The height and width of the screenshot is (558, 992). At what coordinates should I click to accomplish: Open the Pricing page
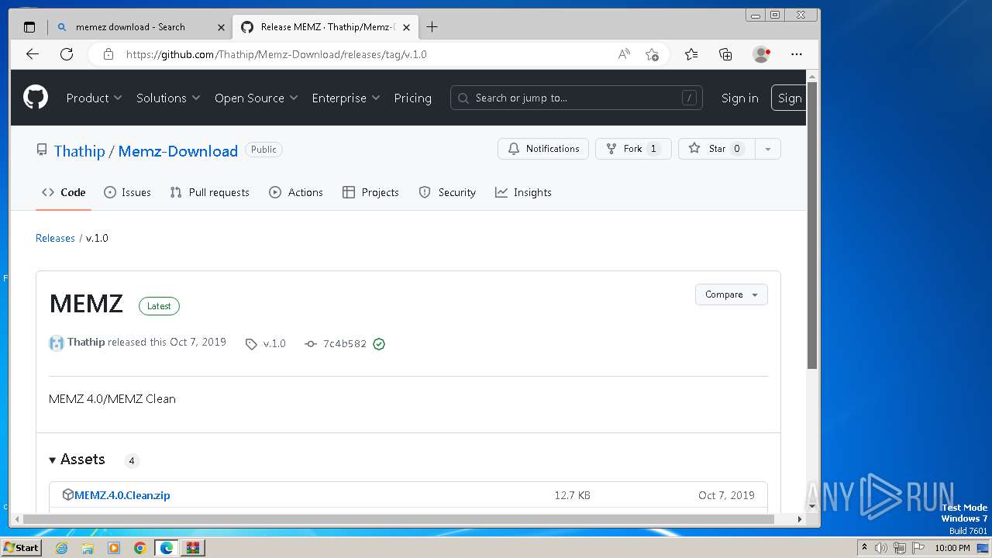412,98
